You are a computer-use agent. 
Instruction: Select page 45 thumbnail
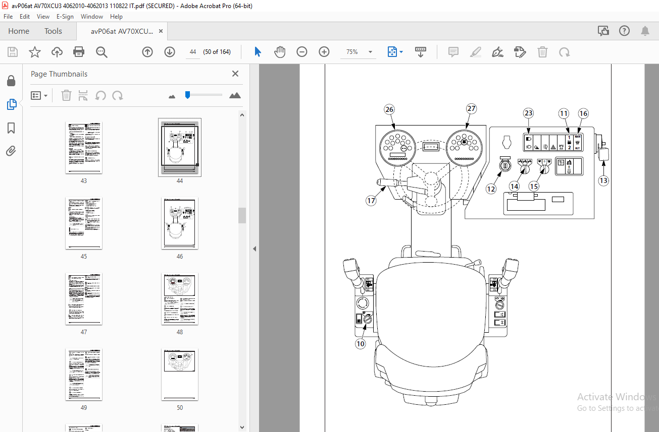pyautogui.click(x=84, y=223)
